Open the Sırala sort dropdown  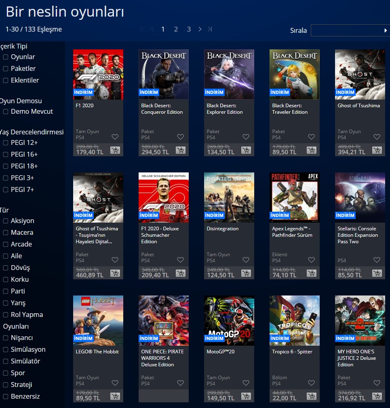tap(350, 30)
